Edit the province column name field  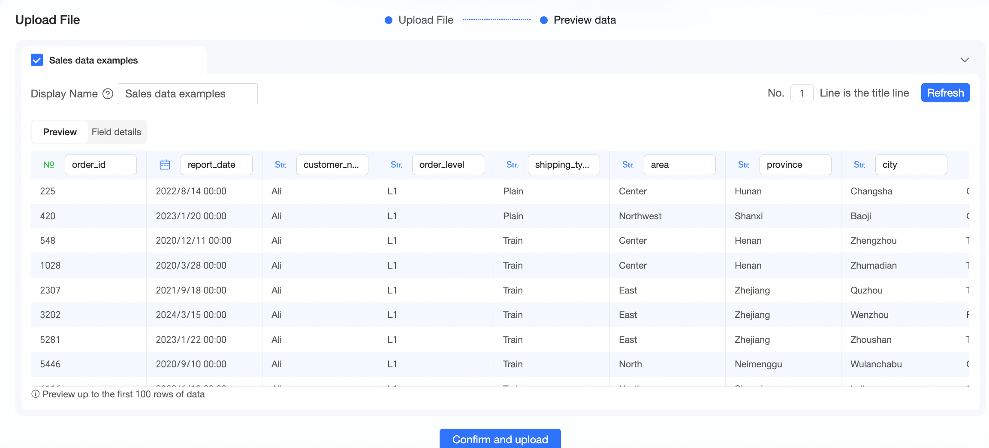pyautogui.click(x=795, y=165)
